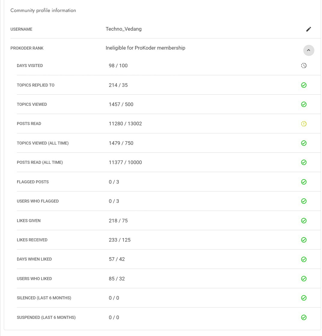This screenshot has width=322, height=336.
Task: Click the Posts Read 11280 / 13002 value
Action: pyautogui.click(x=125, y=124)
